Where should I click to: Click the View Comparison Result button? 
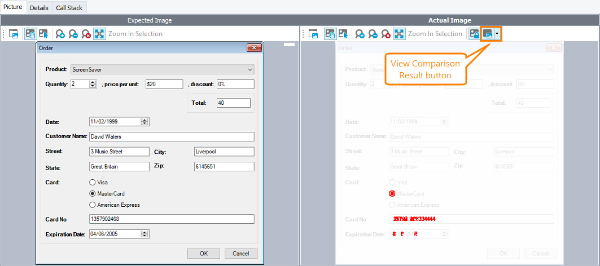point(487,34)
